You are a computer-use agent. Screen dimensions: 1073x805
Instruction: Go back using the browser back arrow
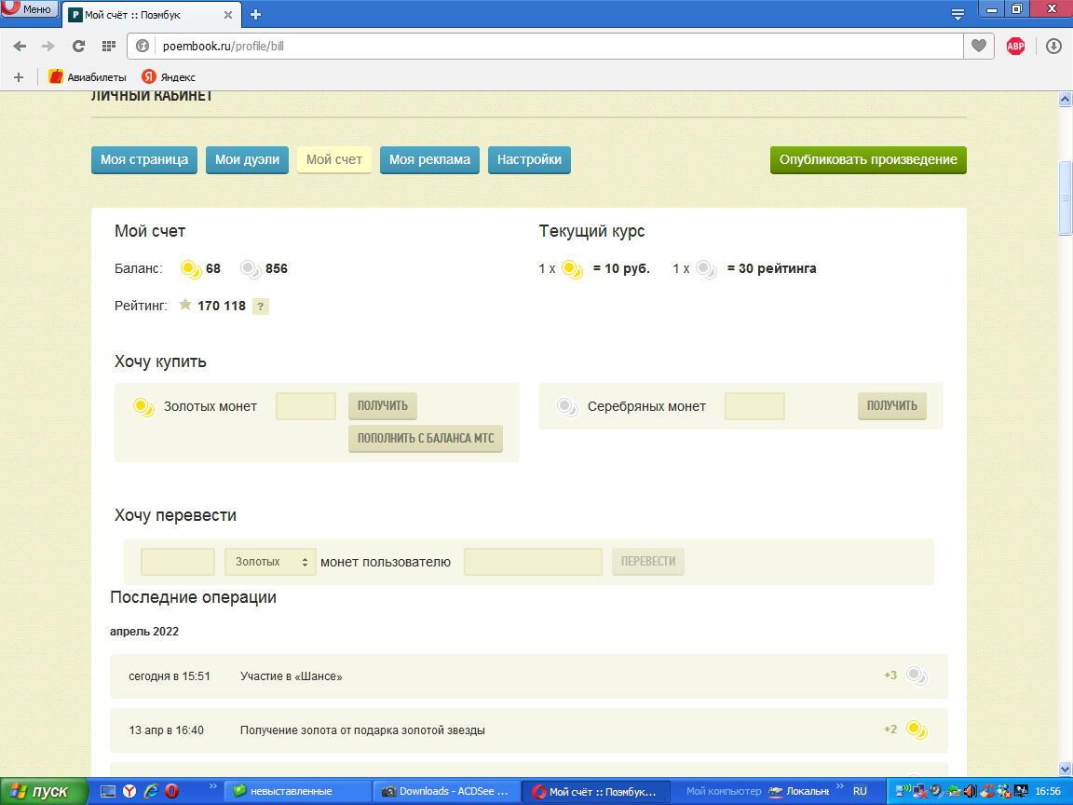pyautogui.click(x=20, y=46)
